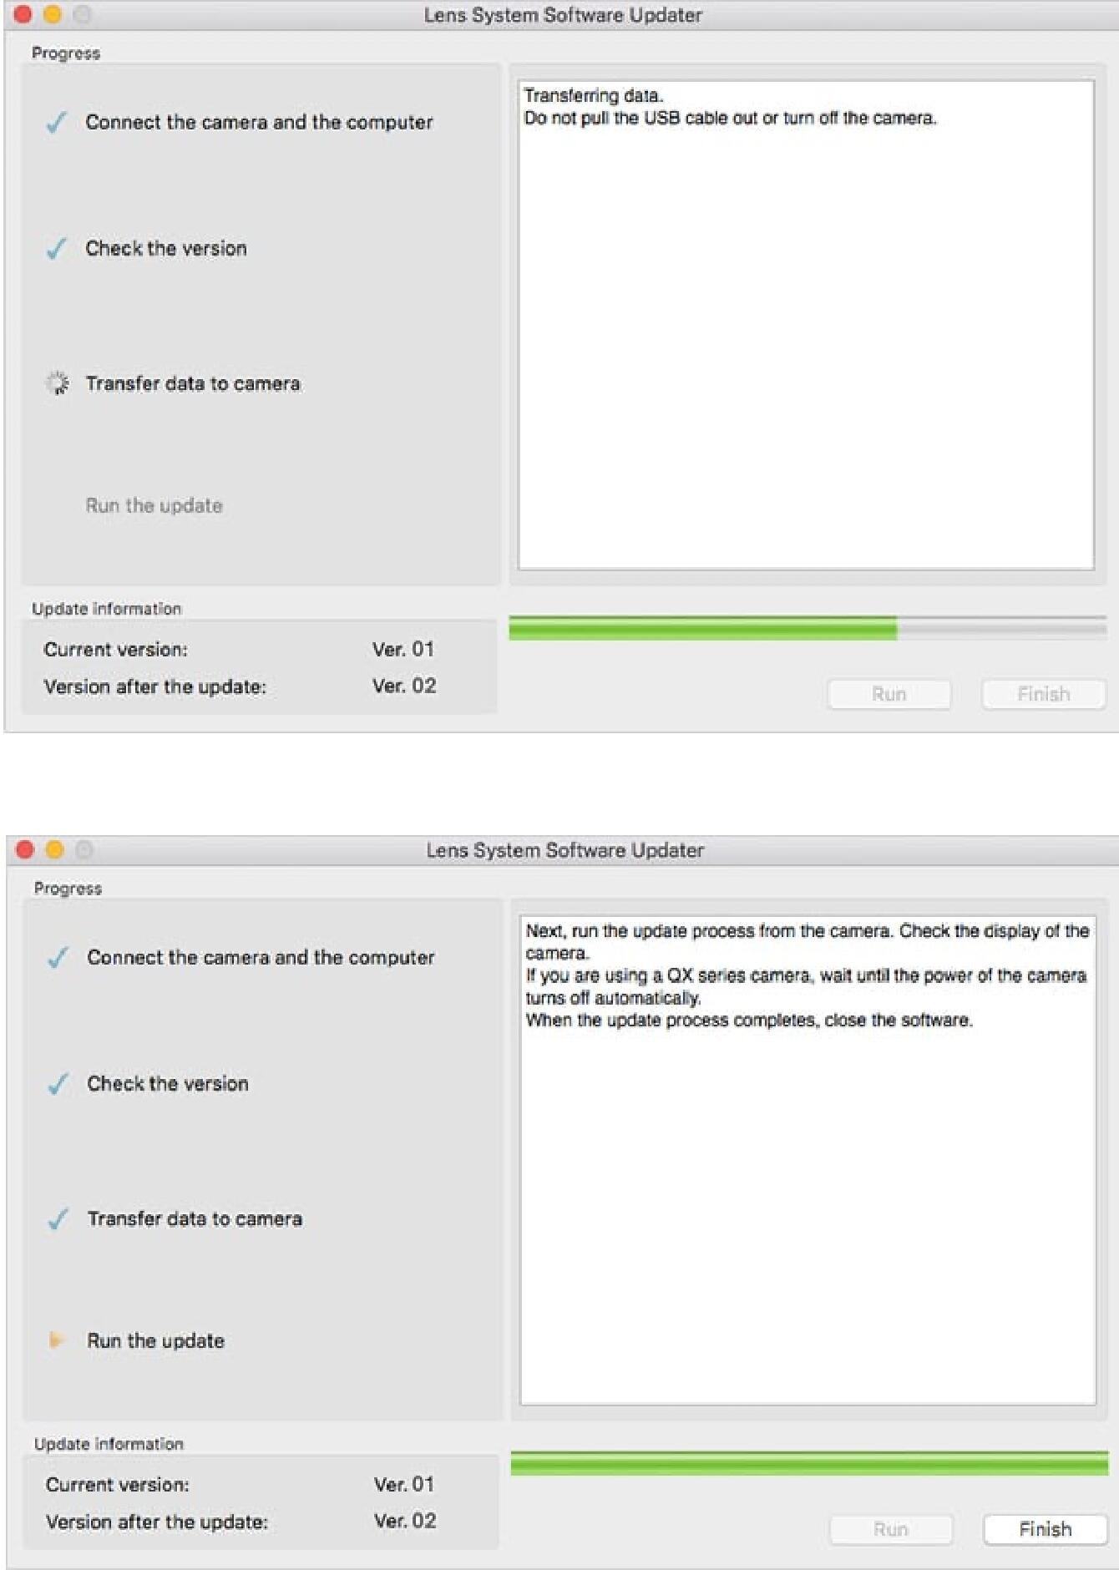Click the Check the version checkmark in lower window
Image resolution: width=1119 pixels, height=1570 pixels.
58,1084
